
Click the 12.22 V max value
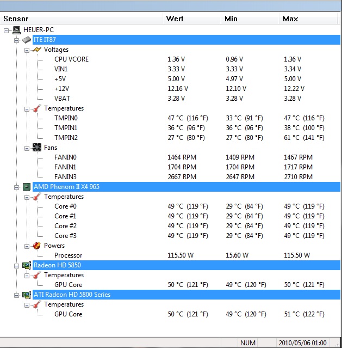pos(294,89)
